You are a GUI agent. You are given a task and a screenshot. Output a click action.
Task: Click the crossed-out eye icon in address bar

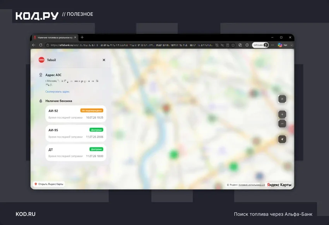click(x=222, y=45)
